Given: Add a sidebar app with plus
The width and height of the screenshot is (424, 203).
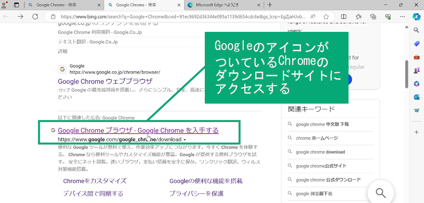Looking at the screenshot, I should [416, 132].
